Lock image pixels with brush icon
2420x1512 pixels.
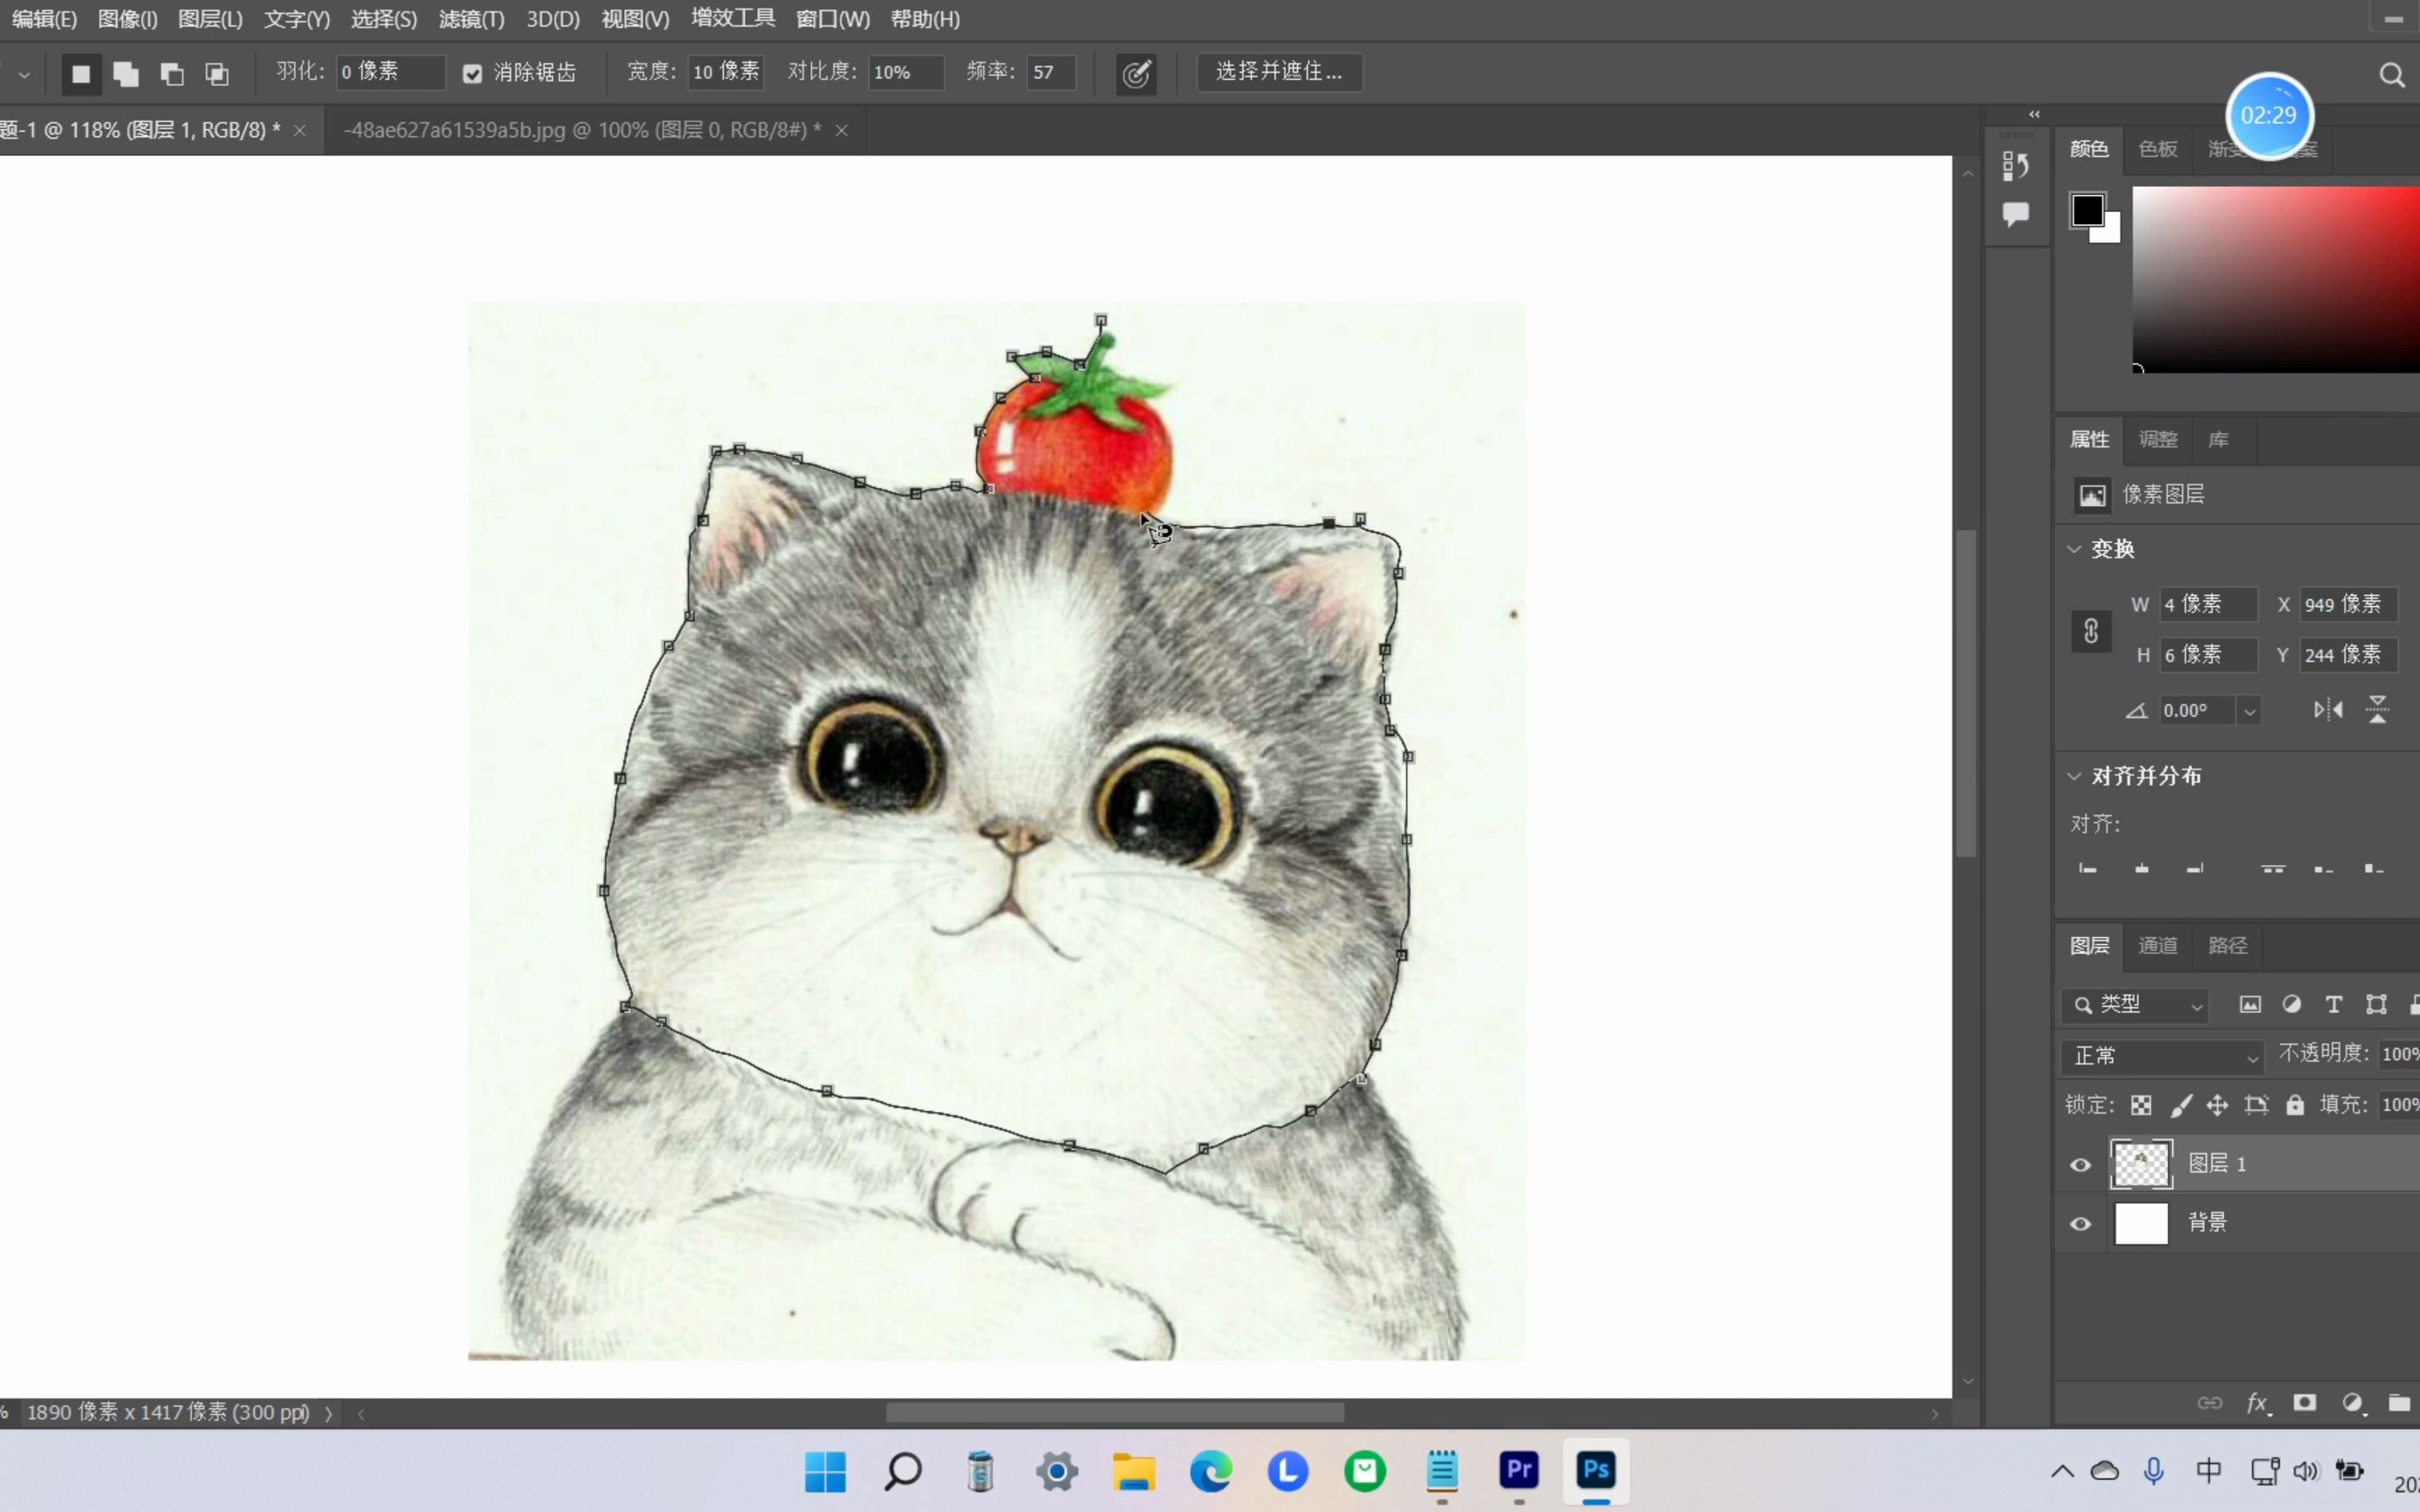click(x=2181, y=1105)
